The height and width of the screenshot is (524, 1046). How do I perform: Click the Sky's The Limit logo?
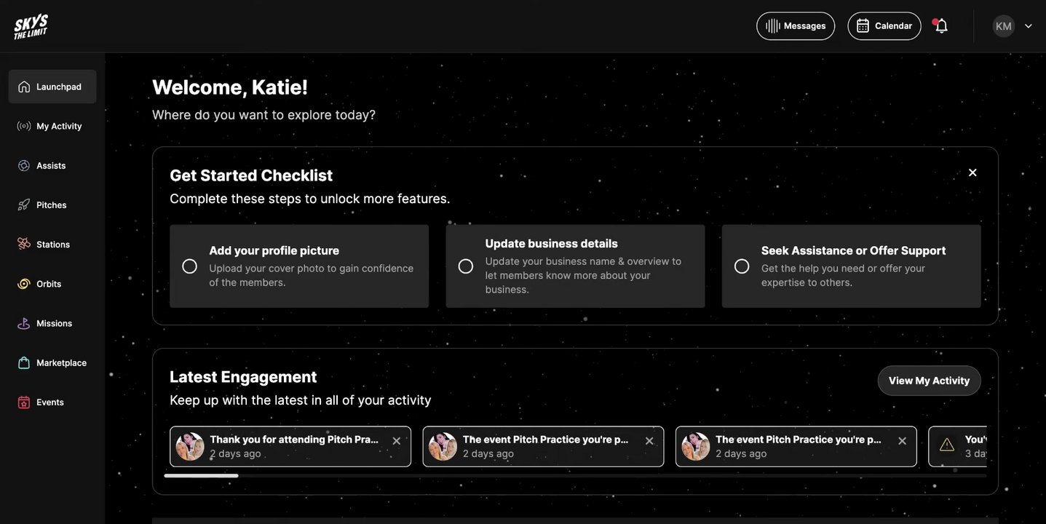(31, 26)
